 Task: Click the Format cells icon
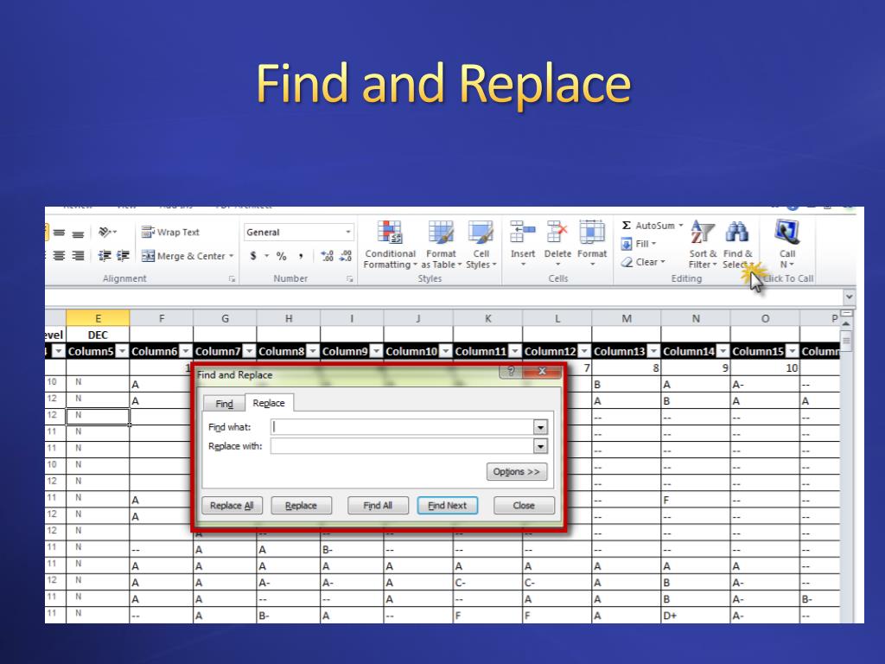[592, 232]
